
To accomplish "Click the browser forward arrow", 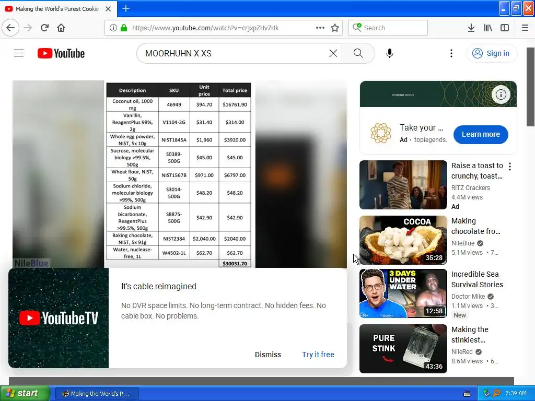I will pos(28,28).
